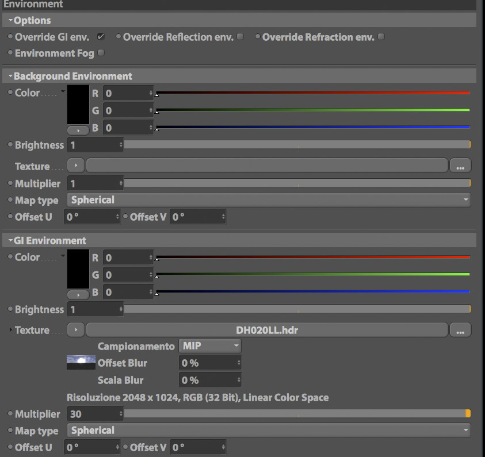Click the HDR texture preview thumbnail

(81, 362)
